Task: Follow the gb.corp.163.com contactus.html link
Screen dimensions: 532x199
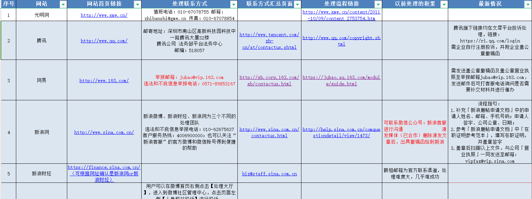Action: [x=269, y=81]
